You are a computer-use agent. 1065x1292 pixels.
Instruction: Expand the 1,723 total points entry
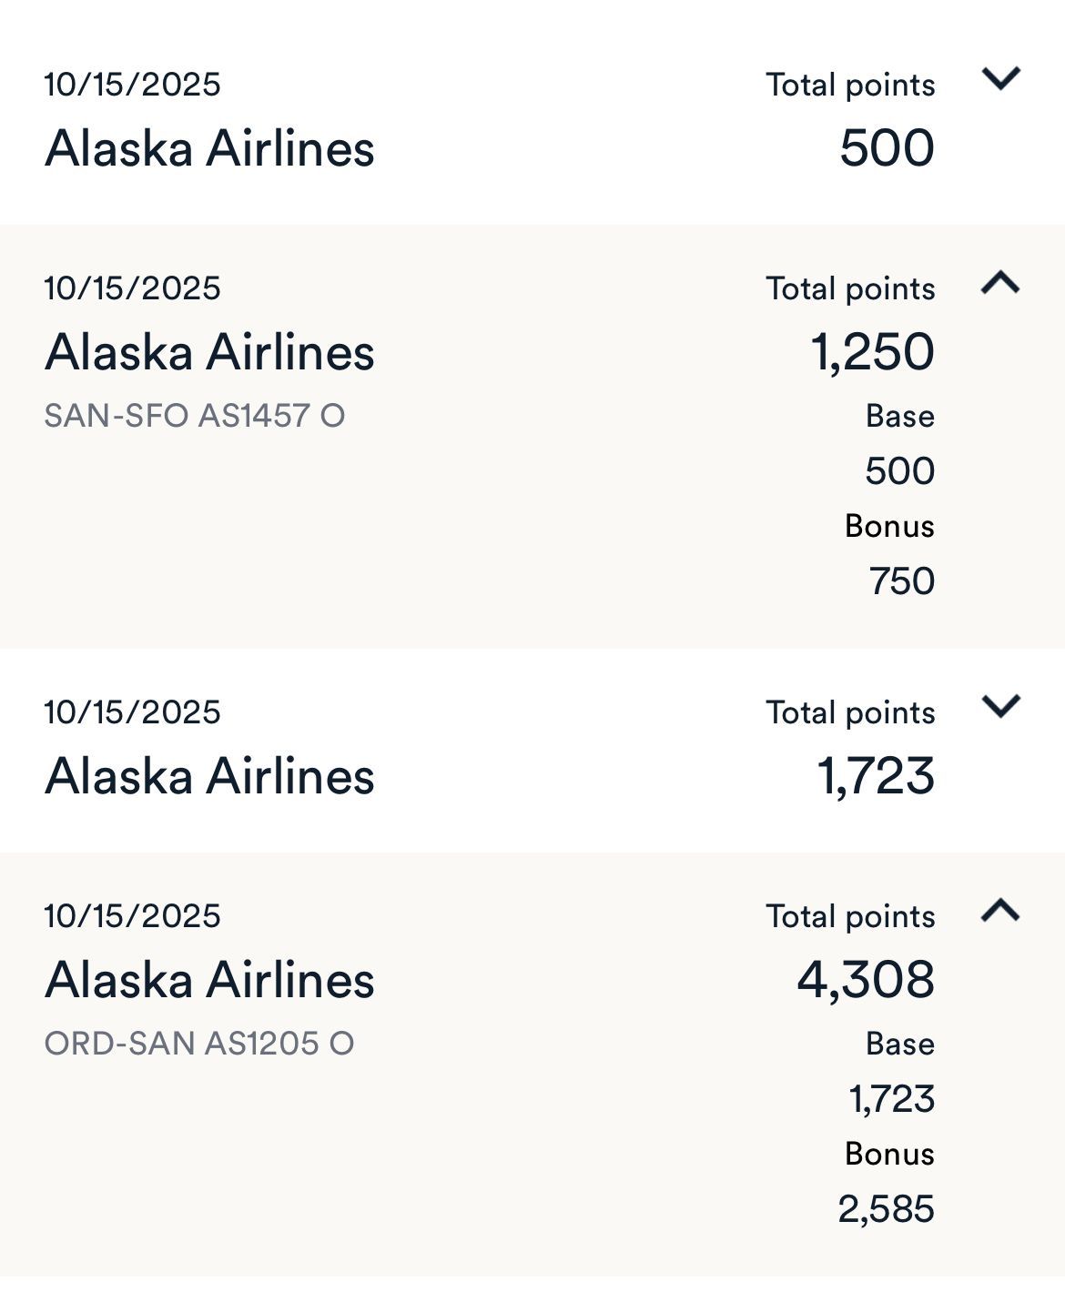1000,707
